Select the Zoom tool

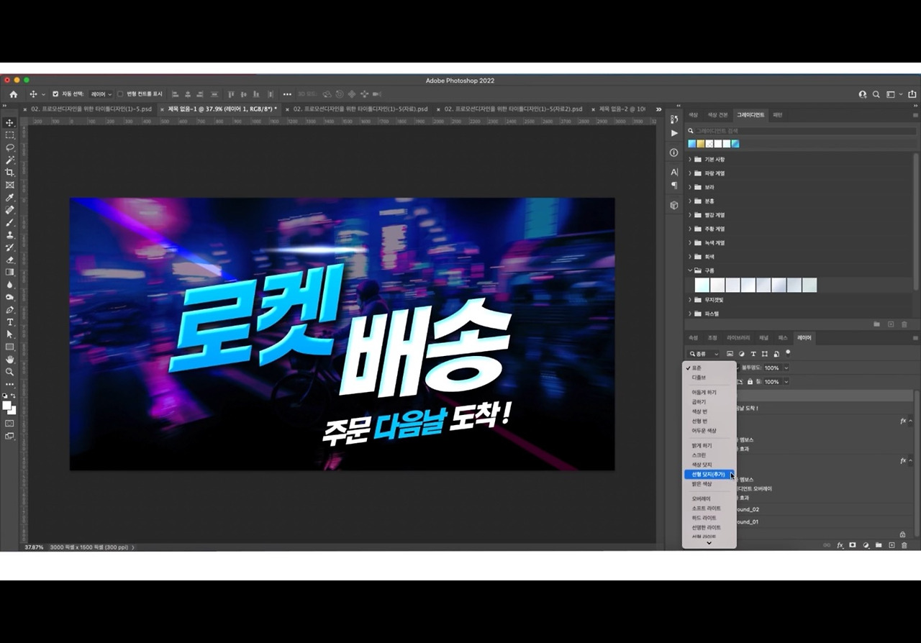pyautogui.click(x=10, y=372)
